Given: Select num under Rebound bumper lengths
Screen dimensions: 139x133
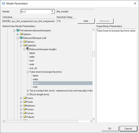Looking at the screenshot, I should pyautogui.click(x=32, y=60).
